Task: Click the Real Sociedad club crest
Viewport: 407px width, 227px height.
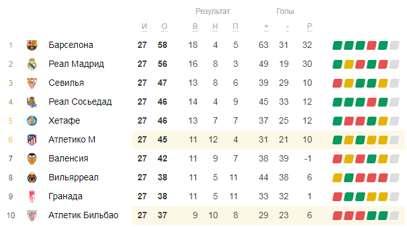Action: point(32,102)
